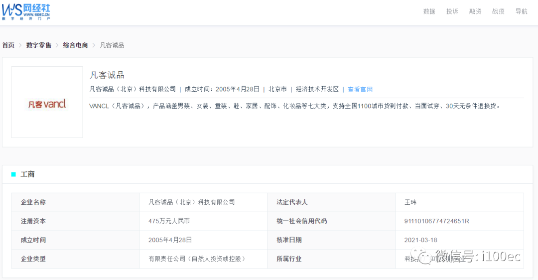Screen dimensions: 538x280
Task: Click the 凡客诚品 company heading
Action: tap(107, 75)
